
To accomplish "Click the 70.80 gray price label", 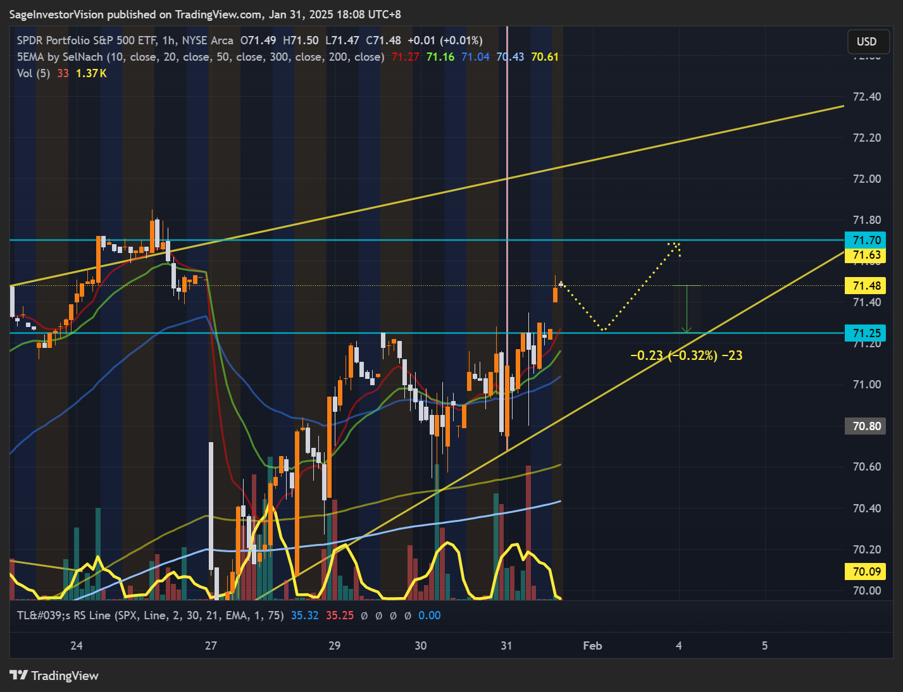I will click(x=866, y=426).
